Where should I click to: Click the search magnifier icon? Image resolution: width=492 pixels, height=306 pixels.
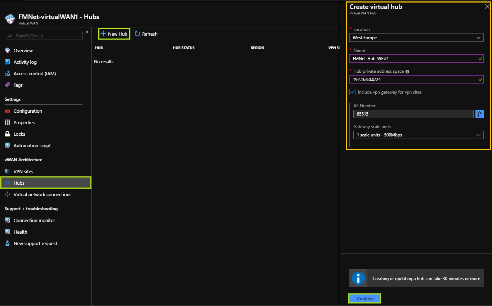pyautogui.click(x=10, y=36)
